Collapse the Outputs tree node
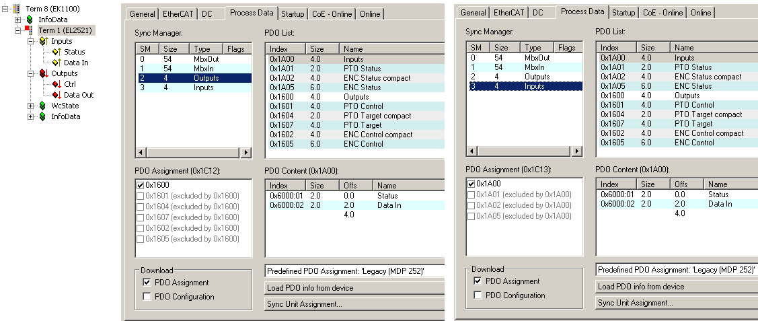758x321 pixels. [30, 73]
